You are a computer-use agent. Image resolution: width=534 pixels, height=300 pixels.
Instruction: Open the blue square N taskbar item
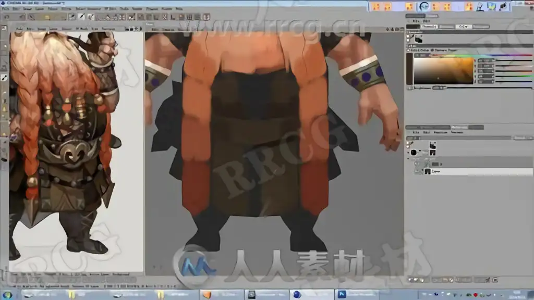358,295
